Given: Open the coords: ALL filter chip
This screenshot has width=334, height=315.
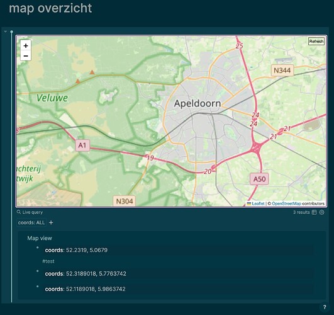Looking at the screenshot, I should [31, 222].
